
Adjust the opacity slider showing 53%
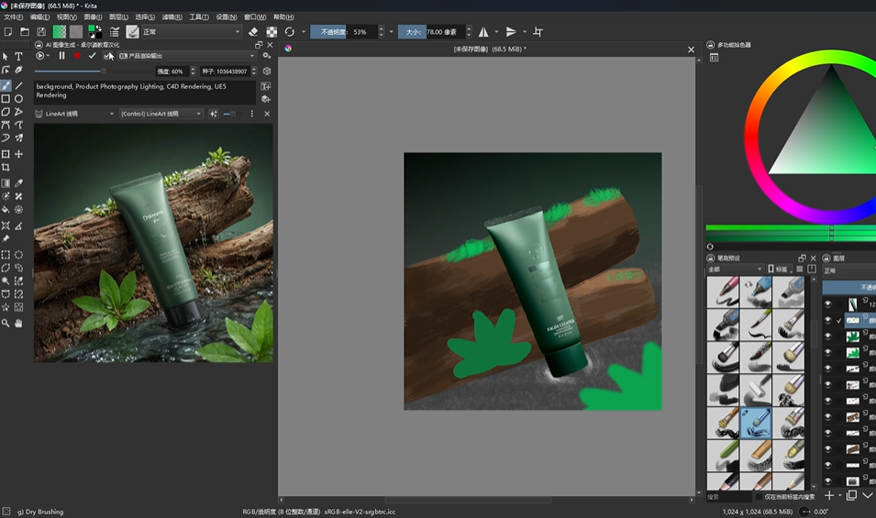coord(344,32)
